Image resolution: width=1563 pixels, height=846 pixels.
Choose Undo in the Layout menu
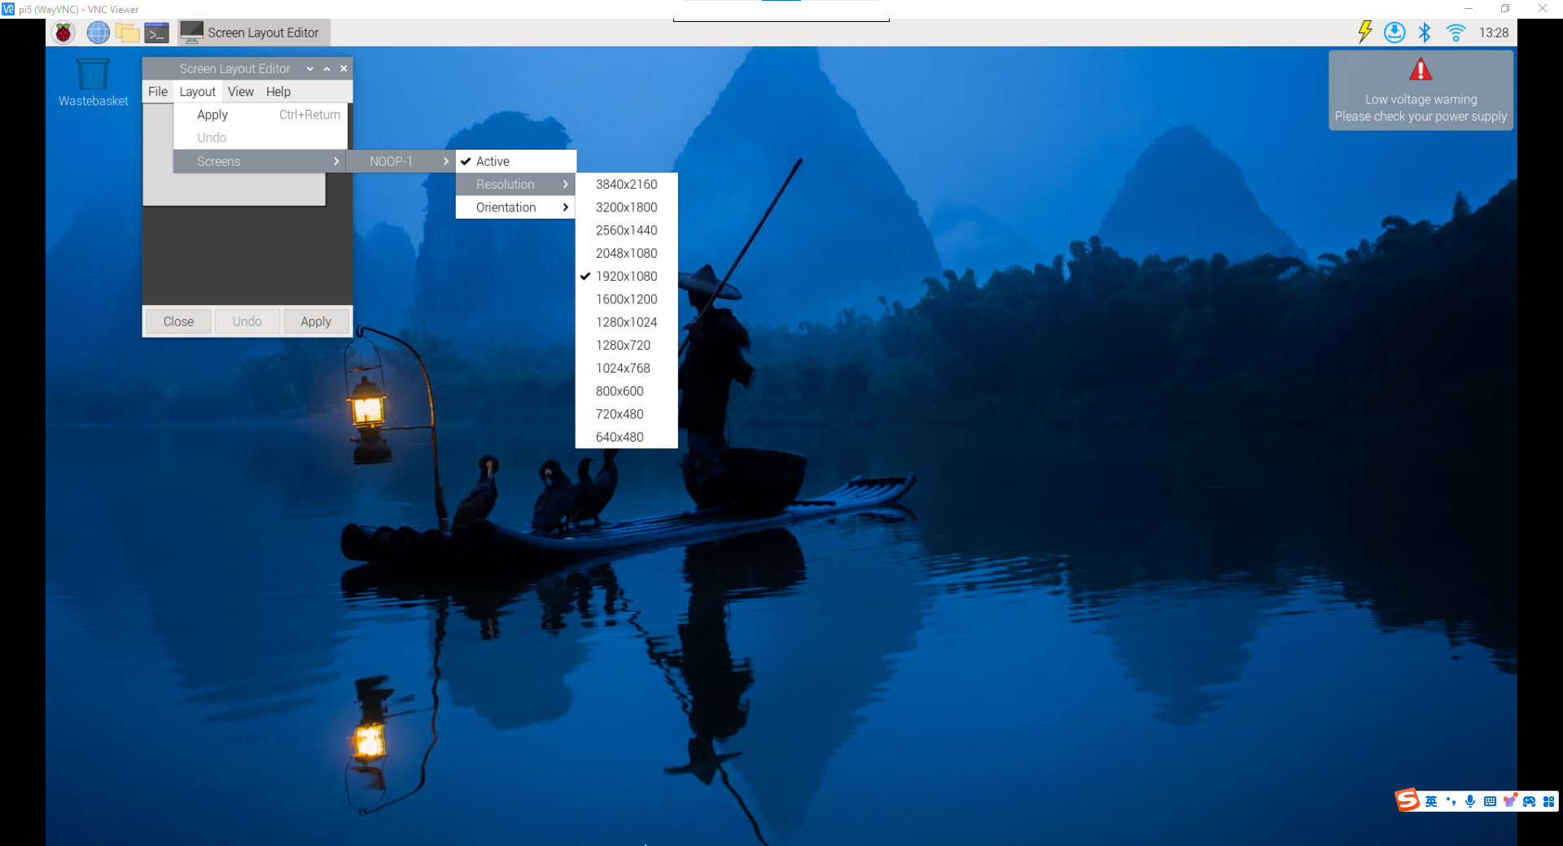(260, 137)
